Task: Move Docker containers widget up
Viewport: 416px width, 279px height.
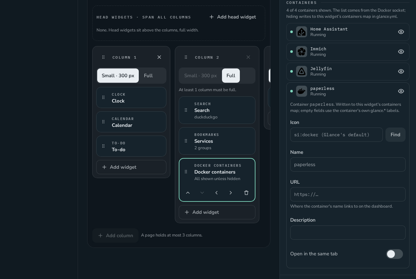Action: [188, 193]
